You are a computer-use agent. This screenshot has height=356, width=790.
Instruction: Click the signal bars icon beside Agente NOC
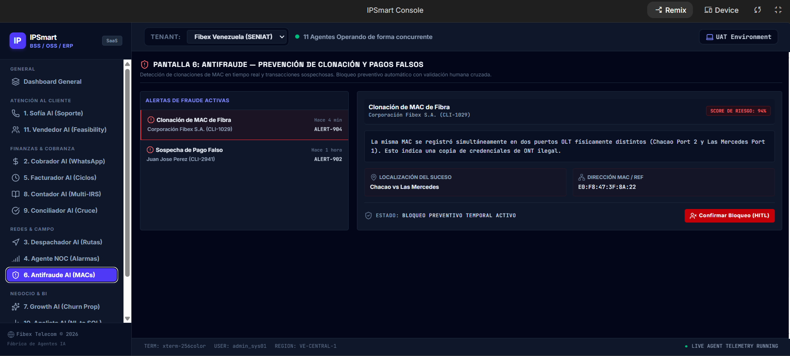click(x=16, y=259)
